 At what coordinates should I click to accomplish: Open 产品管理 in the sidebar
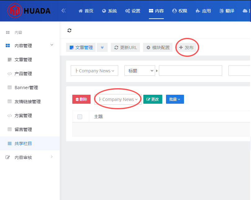click(23, 74)
